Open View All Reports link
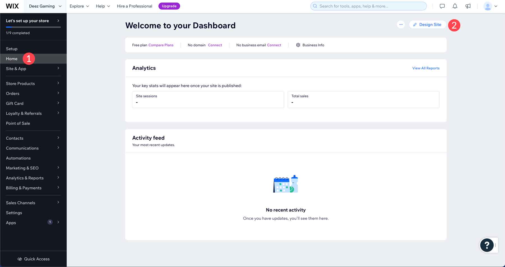Screen dimensions: 505x267 click(x=426, y=68)
